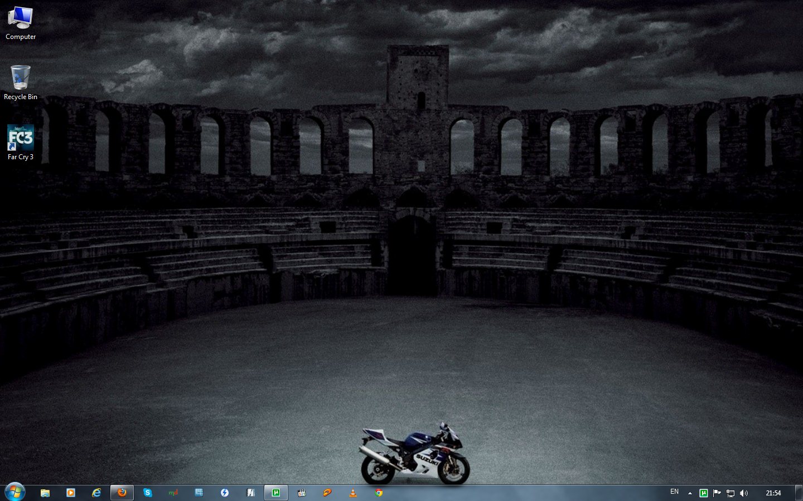Open the EN input language selector
This screenshot has width=803, height=501.
click(x=674, y=492)
